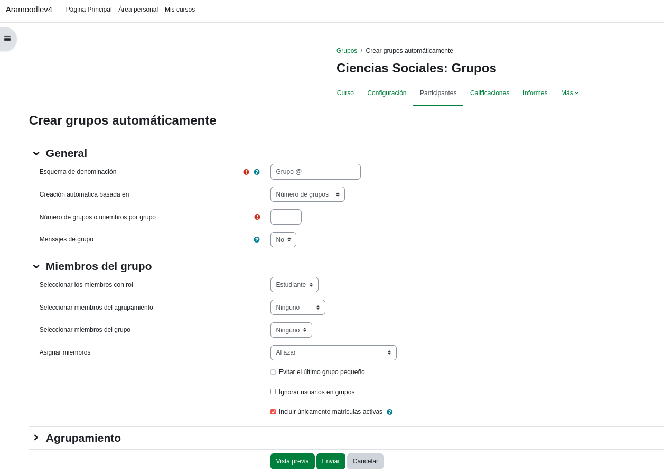Open Página Principal in top navigation
The image size is (664, 474).
pyautogui.click(x=89, y=10)
